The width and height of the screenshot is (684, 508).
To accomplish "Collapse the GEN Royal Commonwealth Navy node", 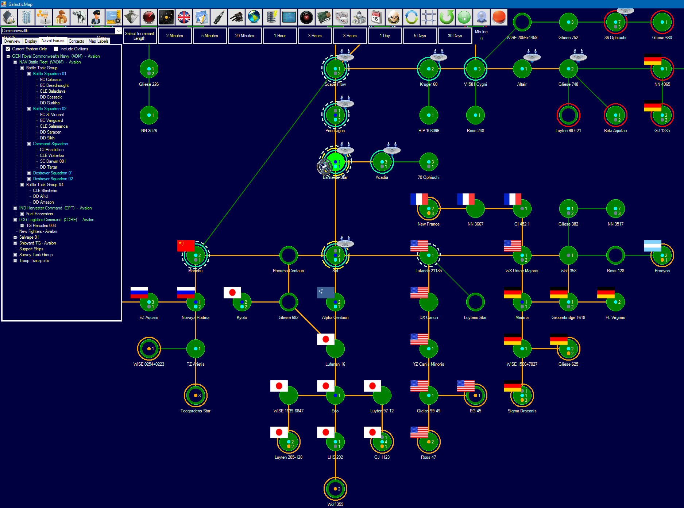I will tap(8, 56).
